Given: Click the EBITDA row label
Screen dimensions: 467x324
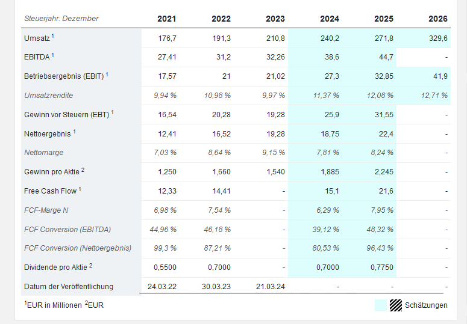Looking at the screenshot, I should pyautogui.click(x=36, y=57).
